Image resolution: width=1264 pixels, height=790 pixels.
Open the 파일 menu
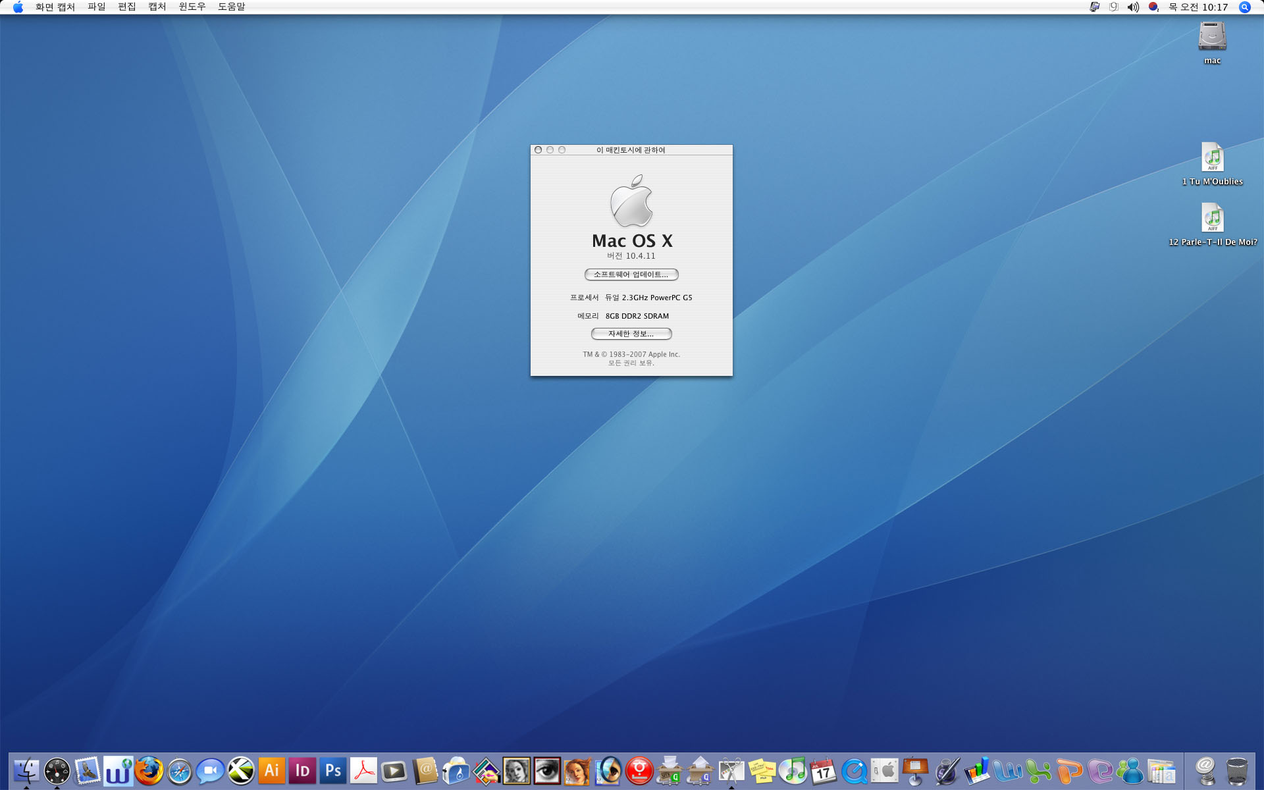pyautogui.click(x=96, y=7)
